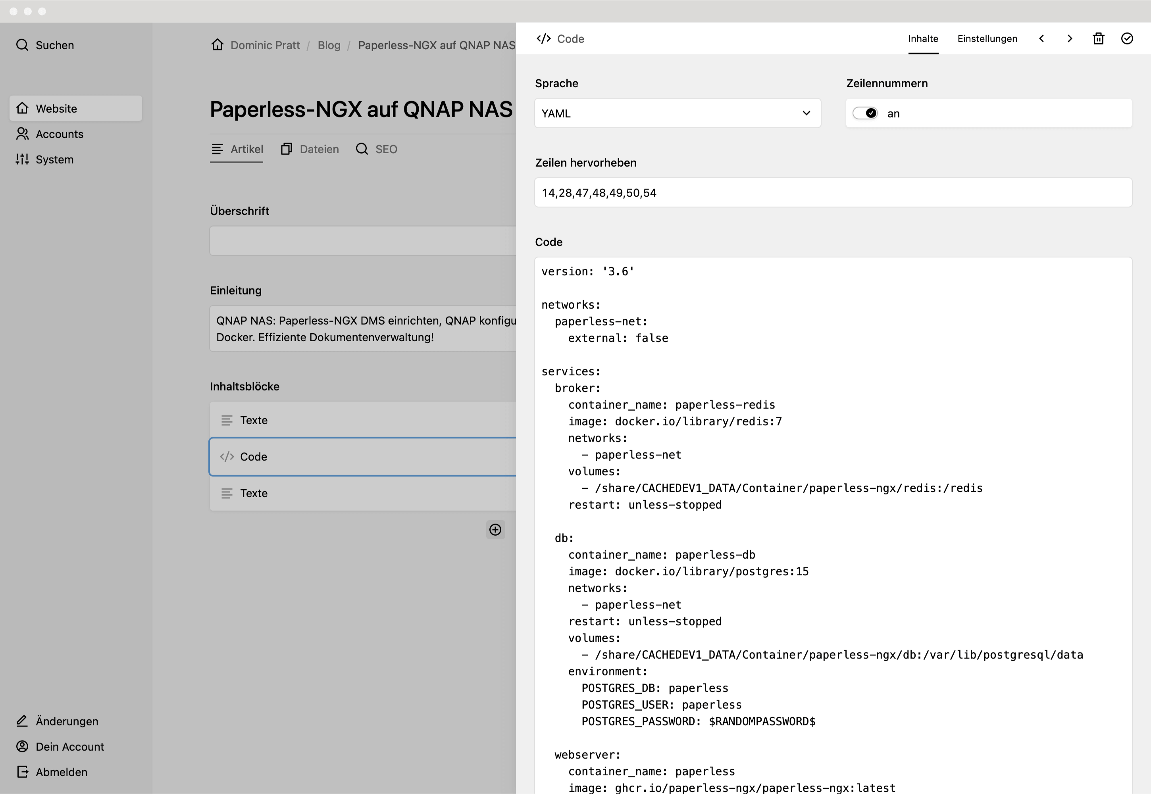Image resolution: width=1151 pixels, height=794 pixels.
Task: Select Website in the sidebar menu
Action: pos(76,108)
